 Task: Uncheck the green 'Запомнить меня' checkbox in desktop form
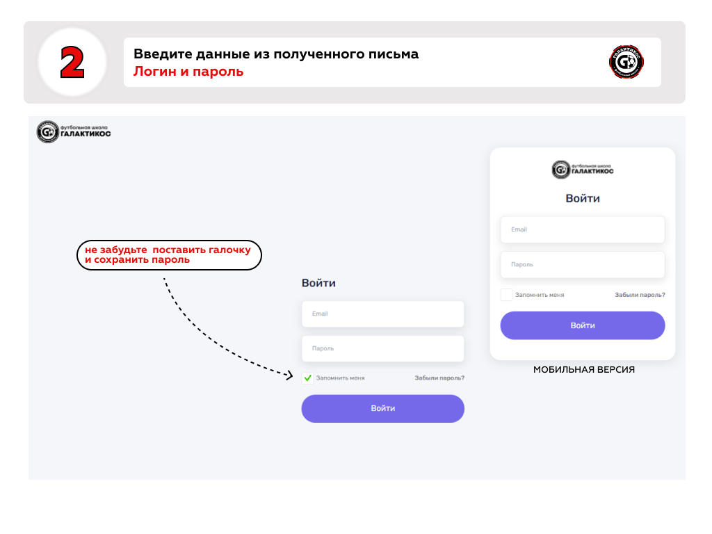click(x=307, y=378)
